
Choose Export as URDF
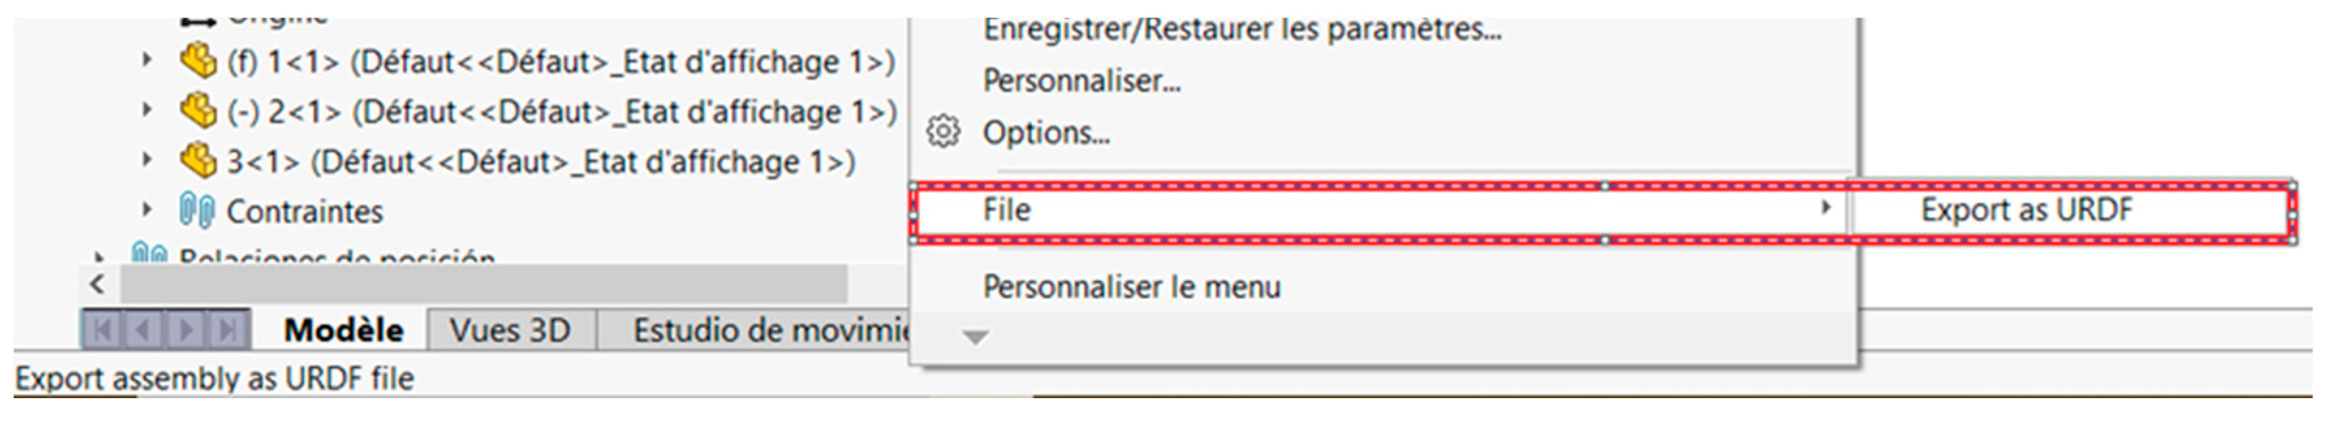pyautogui.click(x=2026, y=210)
